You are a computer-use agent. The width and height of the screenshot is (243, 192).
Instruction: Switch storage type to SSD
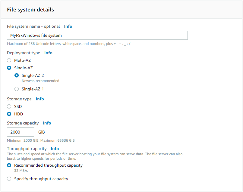[x=9, y=106]
